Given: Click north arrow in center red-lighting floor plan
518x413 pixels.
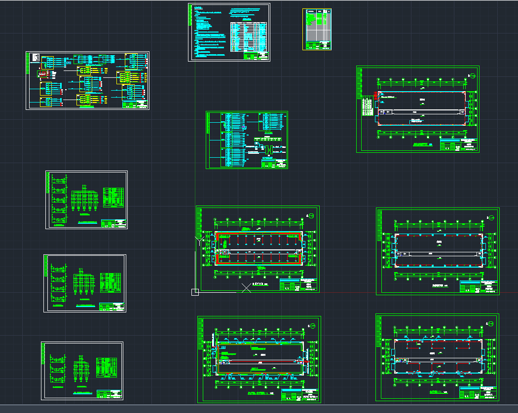Looking at the screenshot, I should [312, 215].
